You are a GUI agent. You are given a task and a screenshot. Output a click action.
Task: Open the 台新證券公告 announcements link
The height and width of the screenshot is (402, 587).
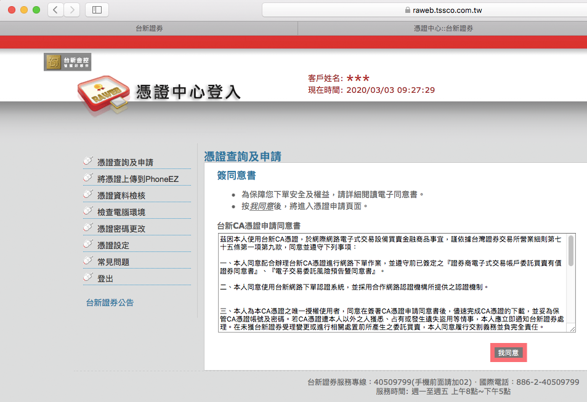(110, 302)
